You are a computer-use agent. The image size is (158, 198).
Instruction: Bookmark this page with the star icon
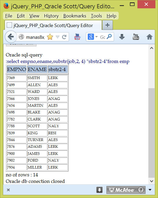(x=50, y=37)
